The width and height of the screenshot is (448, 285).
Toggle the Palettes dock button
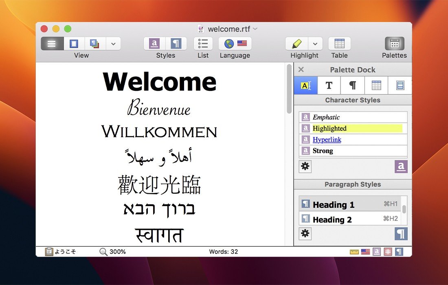tap(394, 44)
